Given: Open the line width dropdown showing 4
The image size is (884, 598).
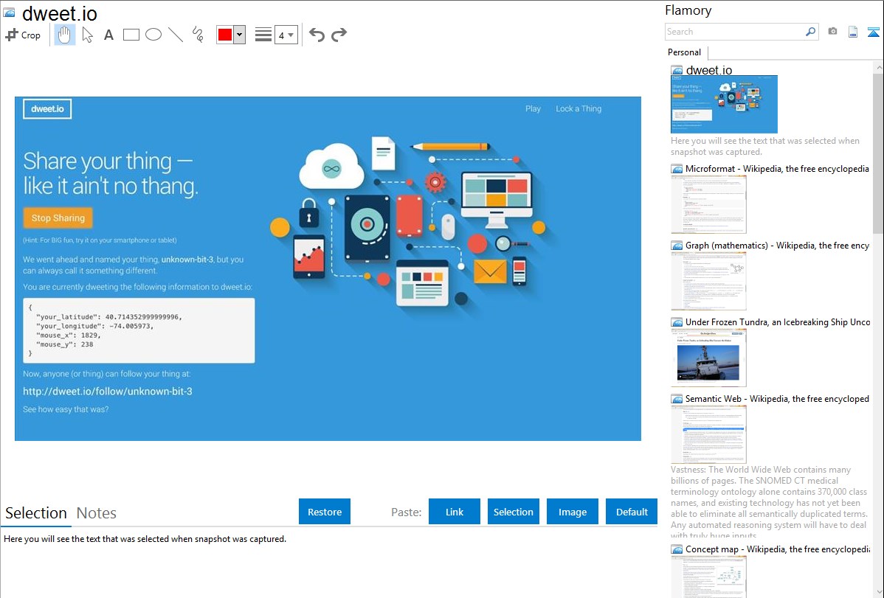Looking at the screenshot, I should 286,35.
